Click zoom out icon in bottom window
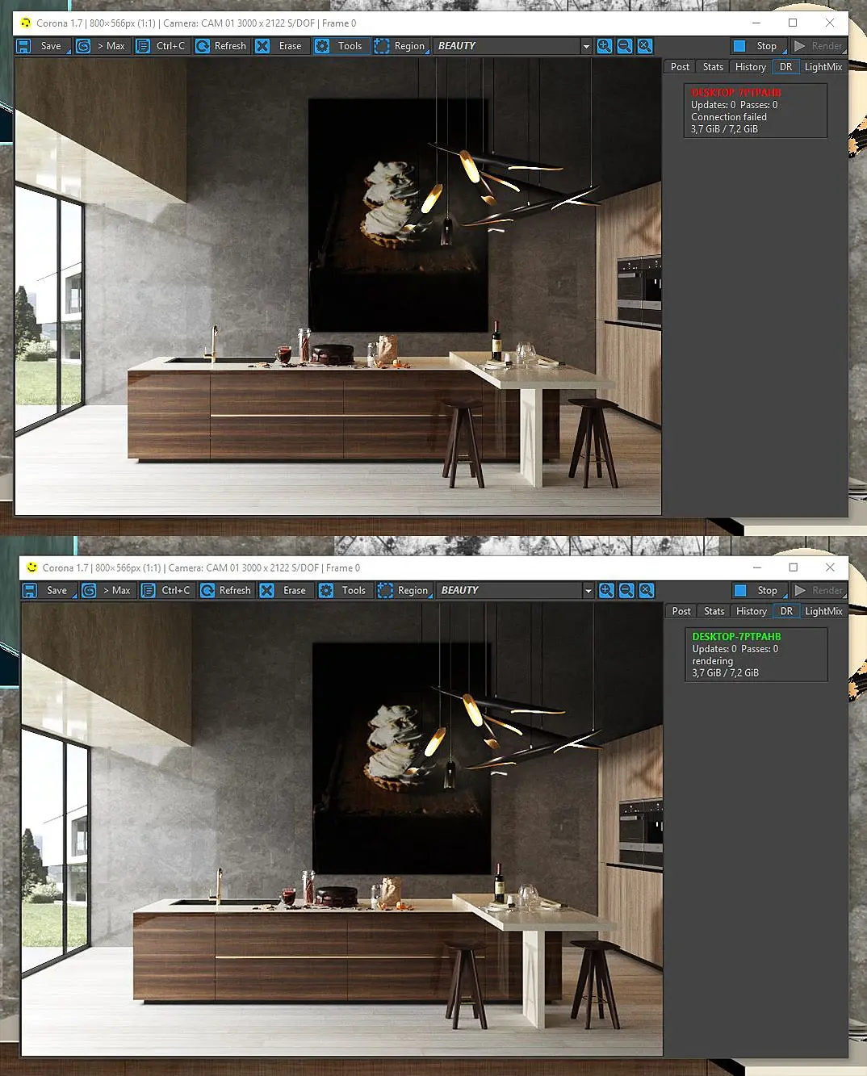The image size is (867, 1076). click(x=626, y=590)
